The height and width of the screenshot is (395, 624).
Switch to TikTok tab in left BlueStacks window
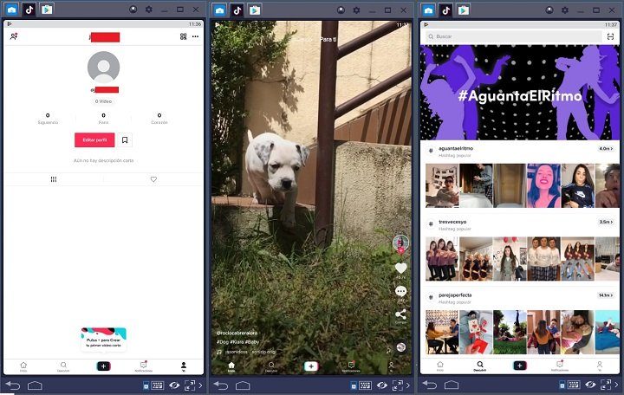point(29,10)
